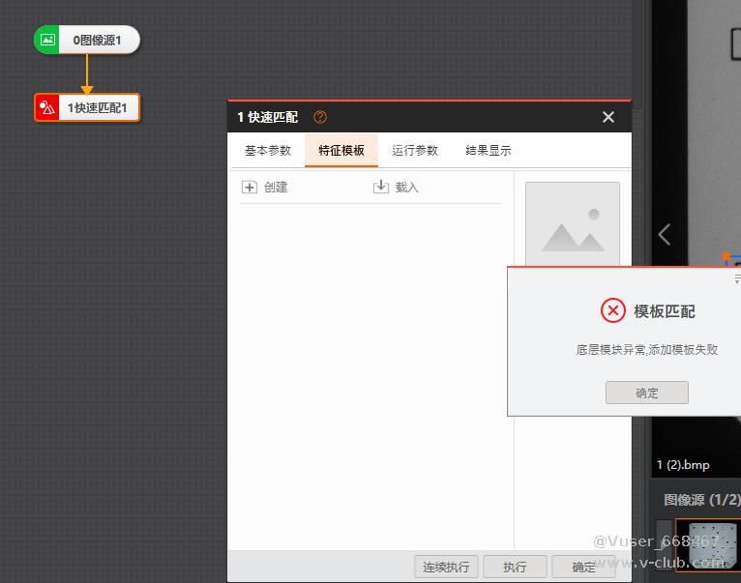The image size is (741, 583).
Task: Click the plus icon next to 创建
Action: click(250, 188)
